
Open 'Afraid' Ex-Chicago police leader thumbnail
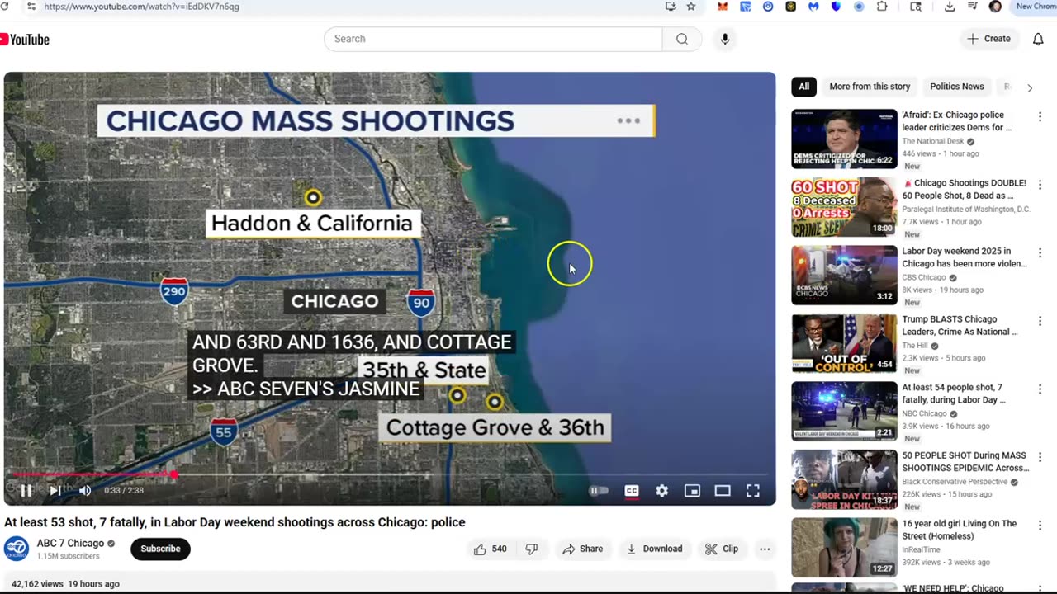click(x=844, y=139)
